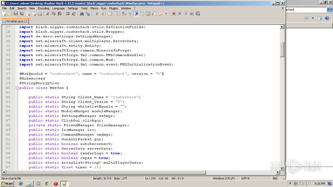Click the taskbar clock showing 8:26 PM
This screenshot has width=333, height=187.
(319, 184)
